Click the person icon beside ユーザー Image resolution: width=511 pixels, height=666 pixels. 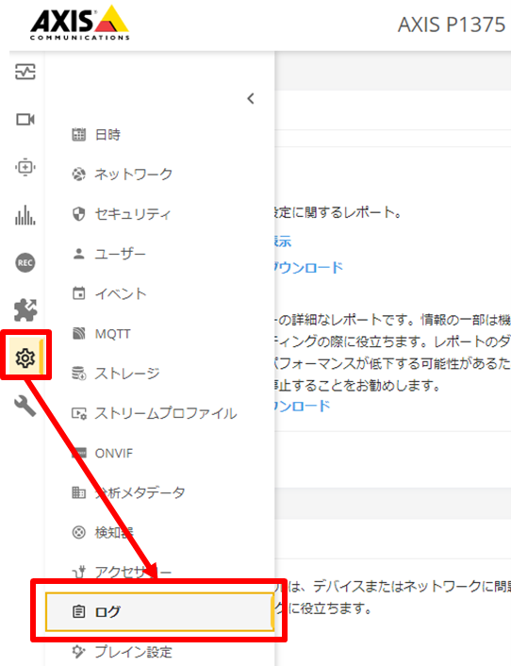pyautogui.click(x=78, y=254)
